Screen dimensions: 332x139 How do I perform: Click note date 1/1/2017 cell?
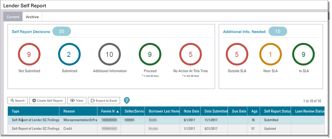[x=190, y=129]
